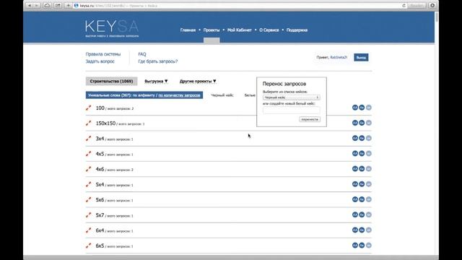Click the red arrows icon beside 4x6

(88, 169)
